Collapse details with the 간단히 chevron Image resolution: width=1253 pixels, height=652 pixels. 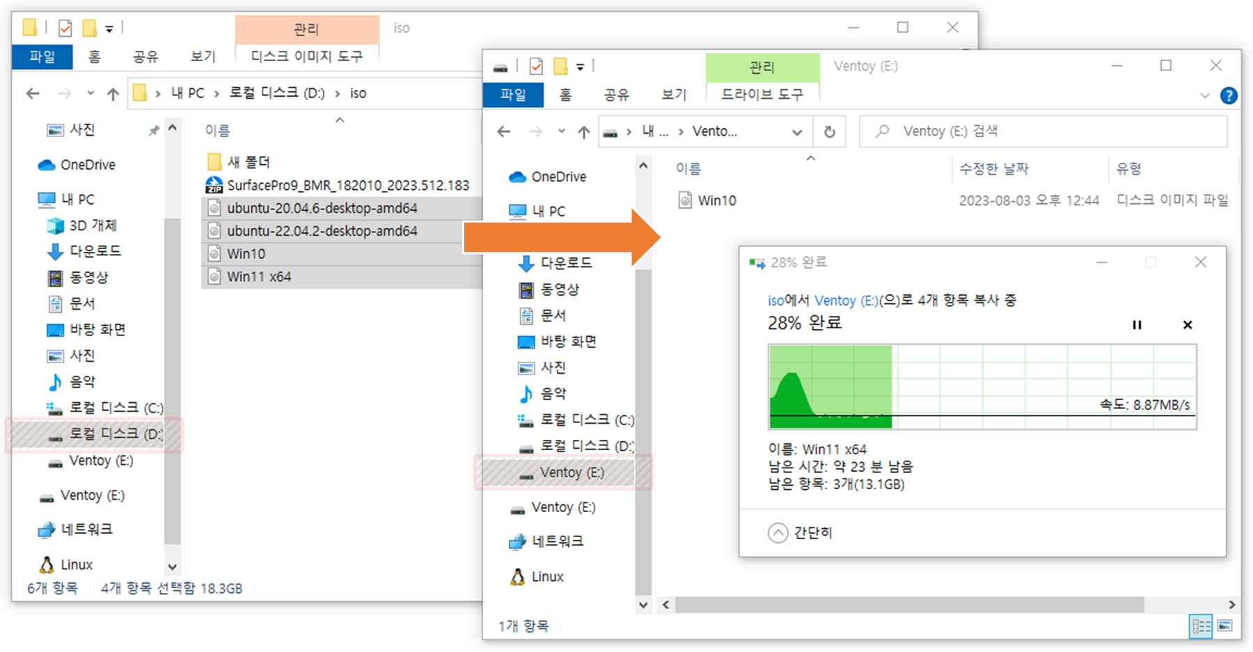click(x=778, y=533)
